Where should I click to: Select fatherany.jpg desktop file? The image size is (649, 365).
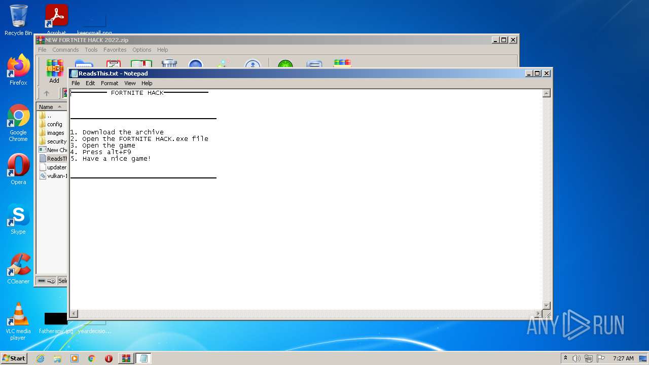click(56, 323)
